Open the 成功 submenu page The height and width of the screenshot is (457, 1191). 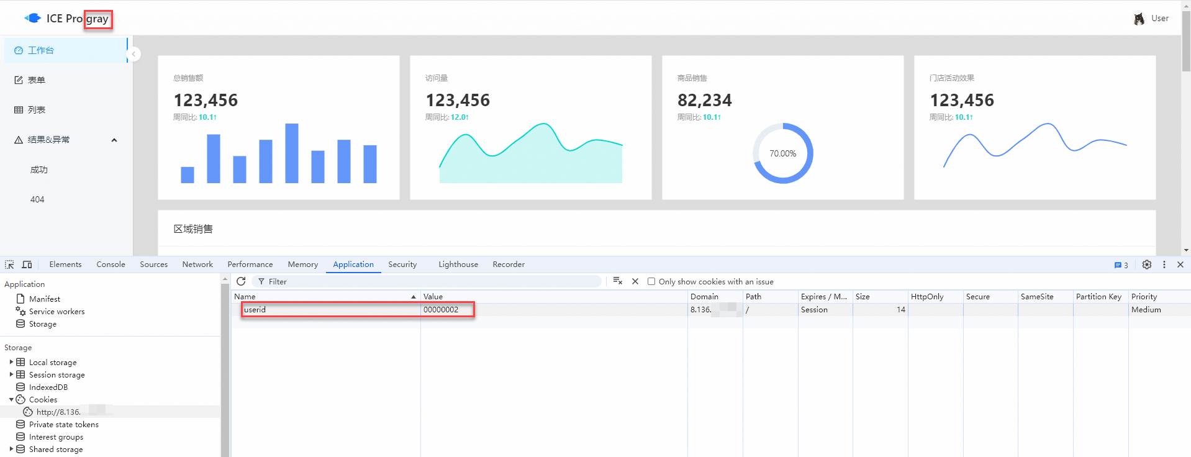point(39,170)
